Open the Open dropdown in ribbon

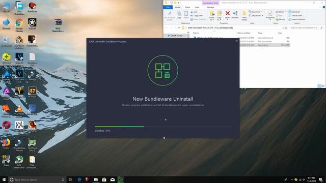pyautogui.click(x=281, y=12)
